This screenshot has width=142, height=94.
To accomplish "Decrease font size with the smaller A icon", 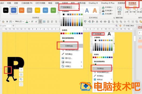I will 36,22.
